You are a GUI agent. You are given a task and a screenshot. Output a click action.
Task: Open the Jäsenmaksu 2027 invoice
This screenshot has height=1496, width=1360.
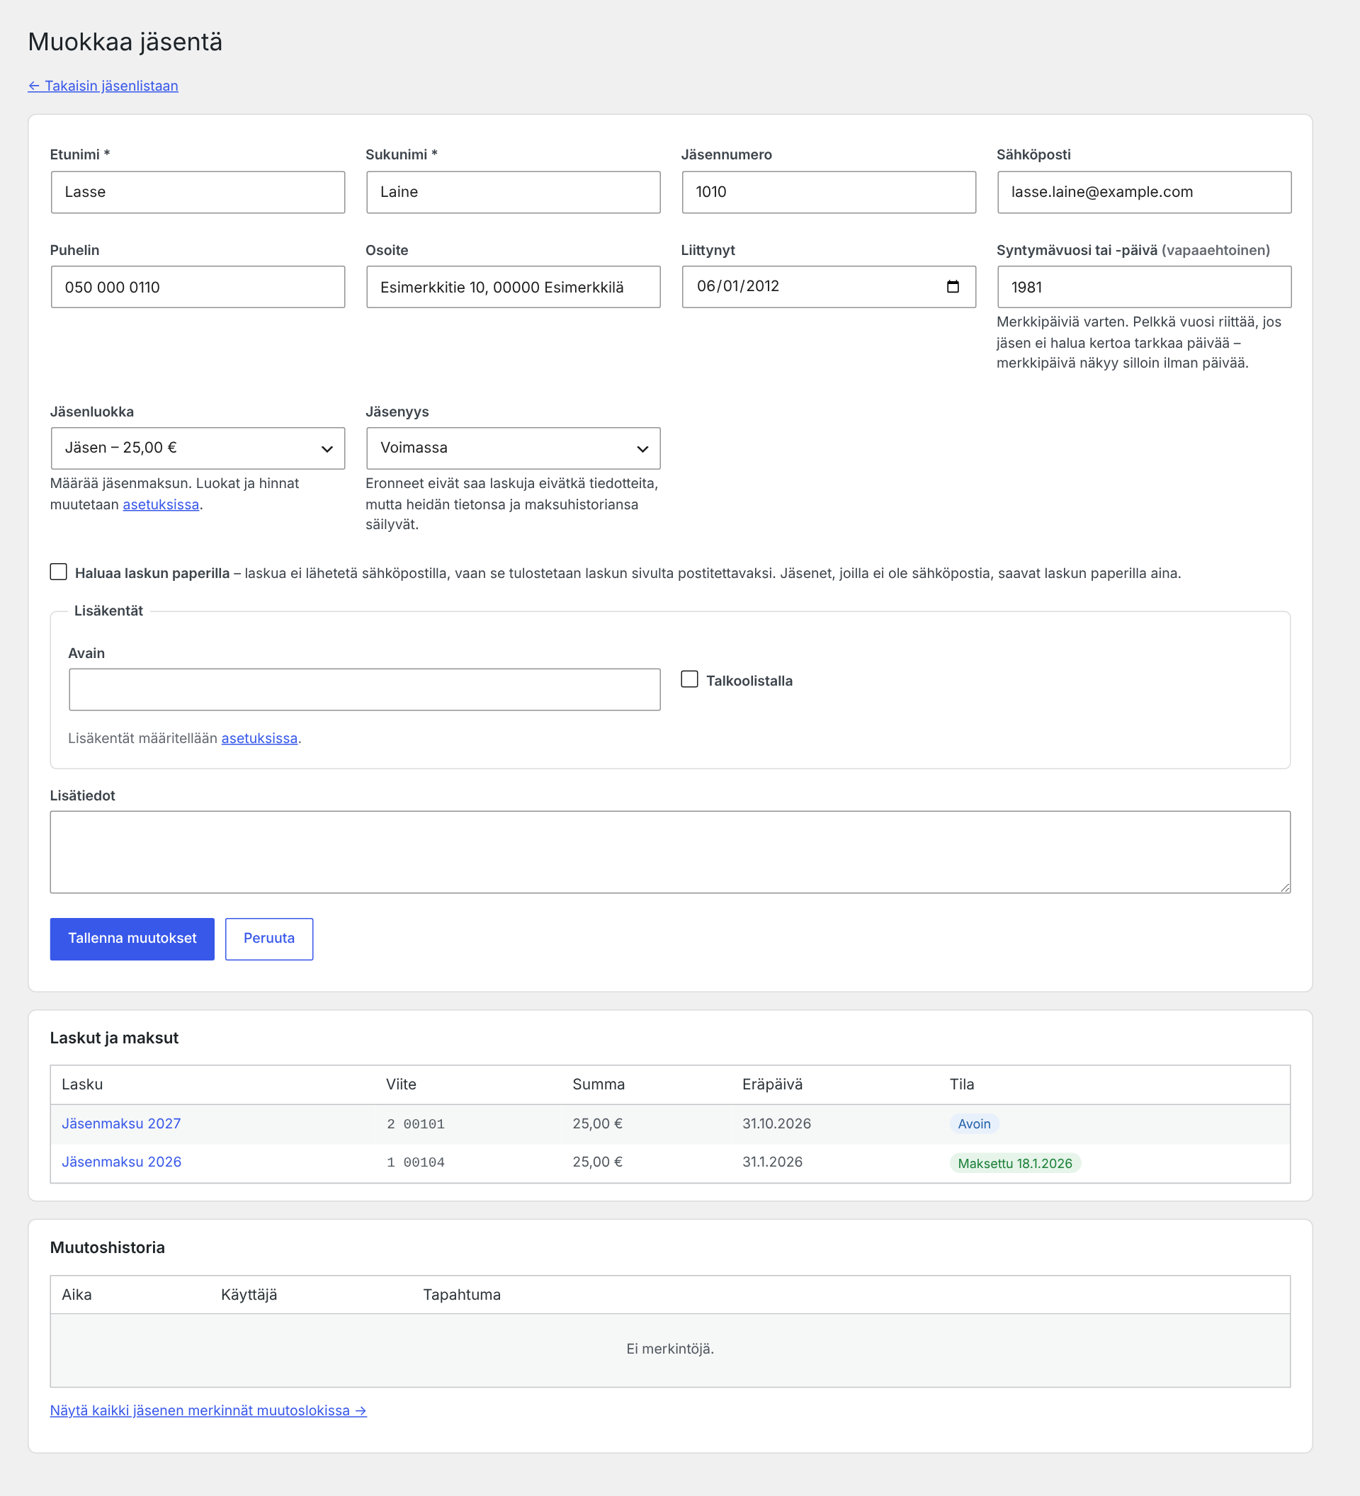coord(122,1123)
